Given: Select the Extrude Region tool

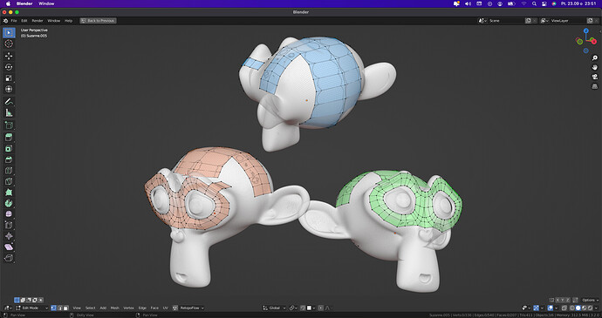Looking at the screenshot, I should pos(9,138).
